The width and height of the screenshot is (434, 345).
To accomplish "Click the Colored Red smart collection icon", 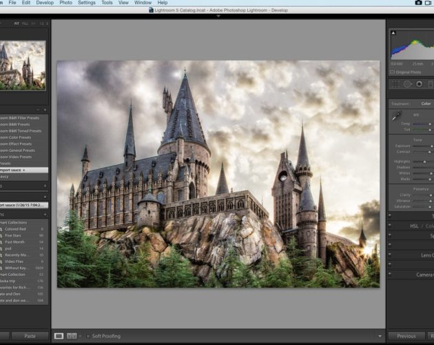I will (x=1, y=229).
